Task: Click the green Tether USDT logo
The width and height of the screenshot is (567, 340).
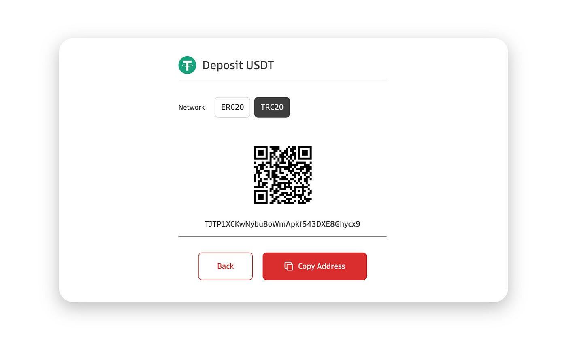Action: point(187,65)
